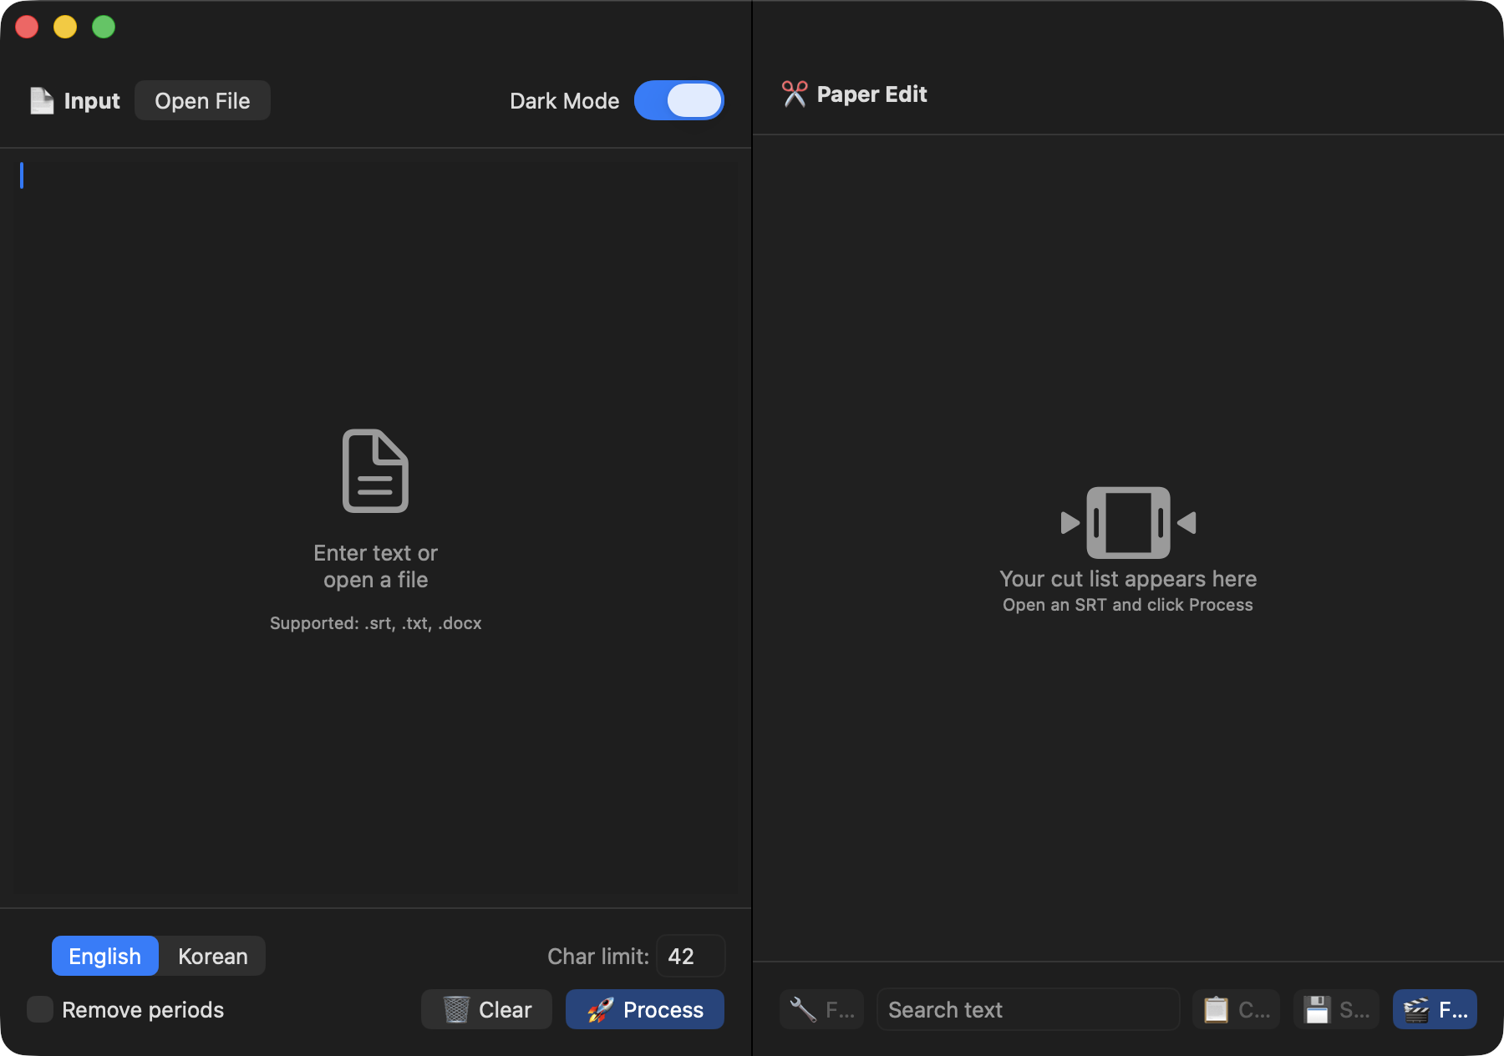
Task: Click into the Search text field
Action: [x=1028, y=1009]
